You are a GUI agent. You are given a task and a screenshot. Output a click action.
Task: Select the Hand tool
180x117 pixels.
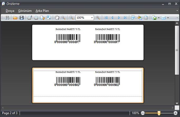click(57, 18)
